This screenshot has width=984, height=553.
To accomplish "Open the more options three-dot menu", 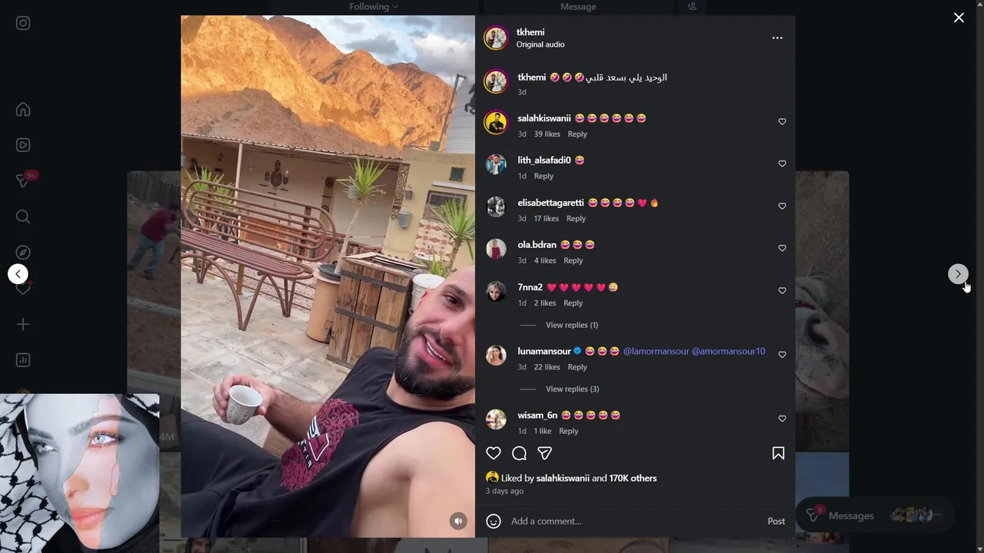I will click(777, 38).
